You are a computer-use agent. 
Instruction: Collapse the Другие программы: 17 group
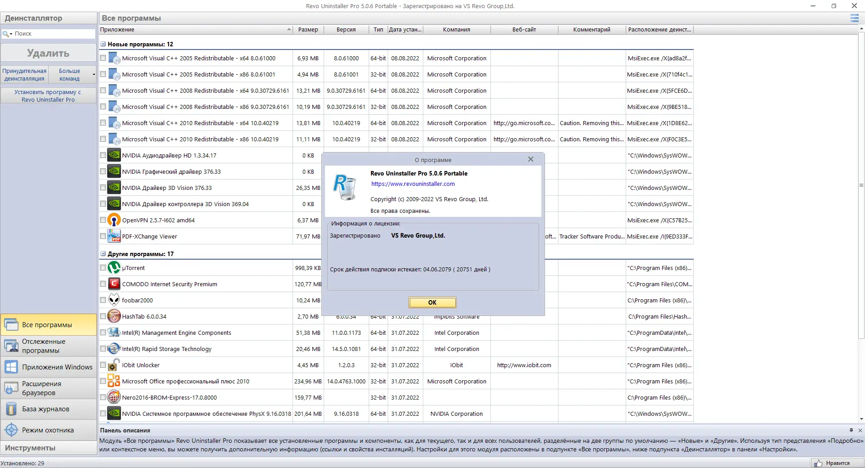103,254
